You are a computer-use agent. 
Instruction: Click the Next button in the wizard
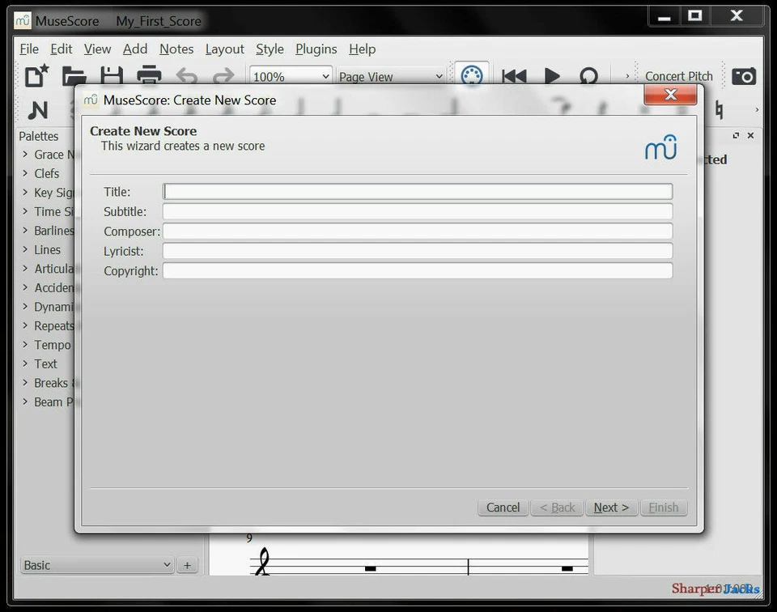[611, 508]
